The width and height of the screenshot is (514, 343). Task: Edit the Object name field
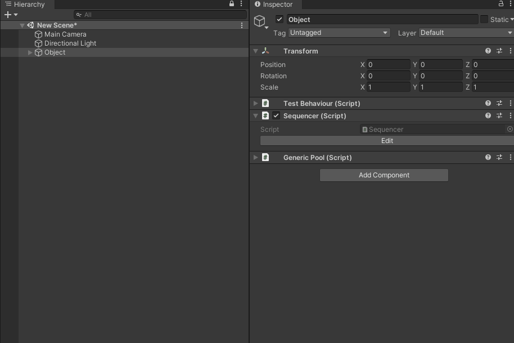pyautogui.click(x=382, y=19)
